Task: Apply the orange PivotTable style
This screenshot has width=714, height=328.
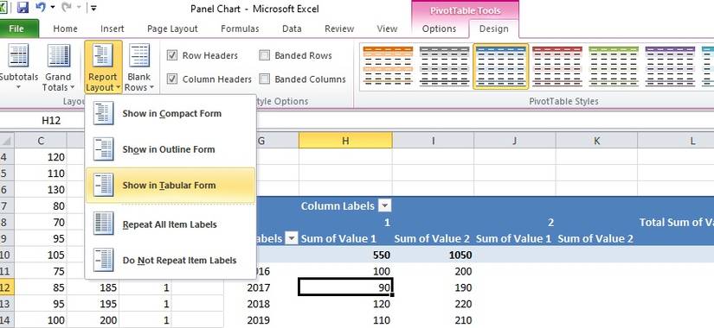Action: (x=388, y=66)
